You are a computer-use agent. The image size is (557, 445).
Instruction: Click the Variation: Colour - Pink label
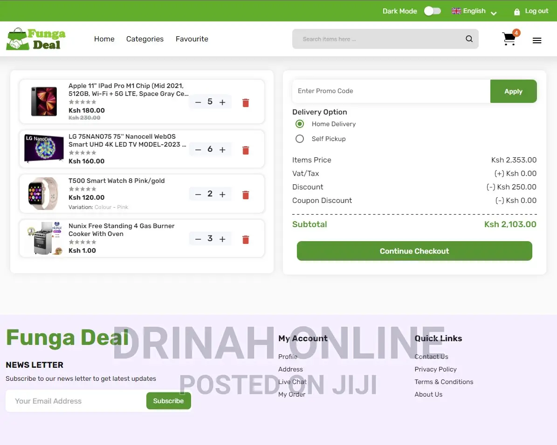tap(98, 207)
